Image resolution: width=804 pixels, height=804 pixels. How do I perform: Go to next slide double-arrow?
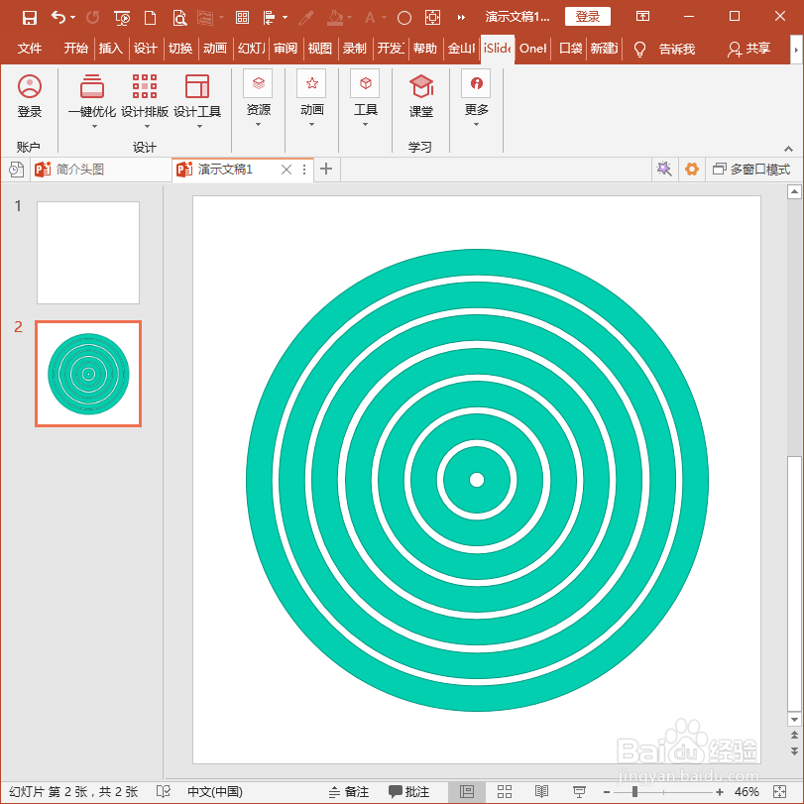[794, 751]
